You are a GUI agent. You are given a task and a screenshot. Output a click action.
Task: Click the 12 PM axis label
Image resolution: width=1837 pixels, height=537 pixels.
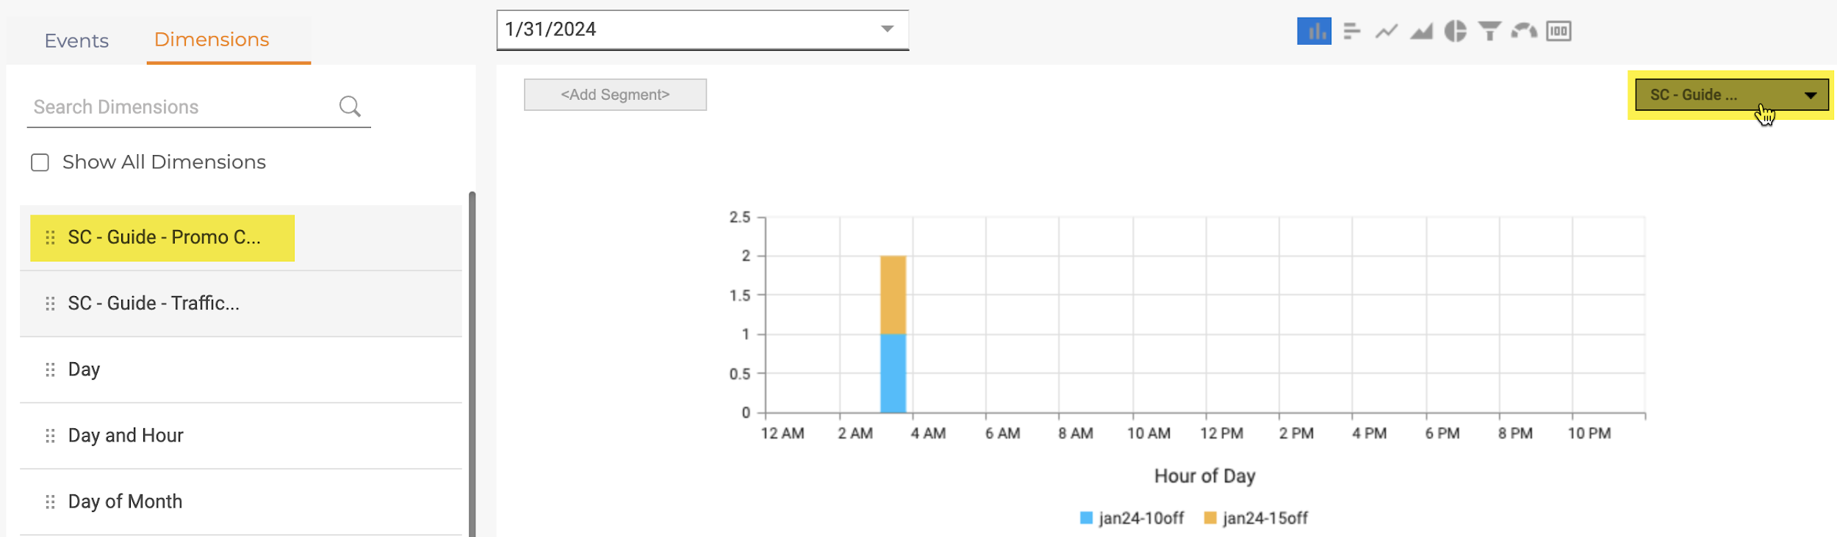(x=1221, y=433)
